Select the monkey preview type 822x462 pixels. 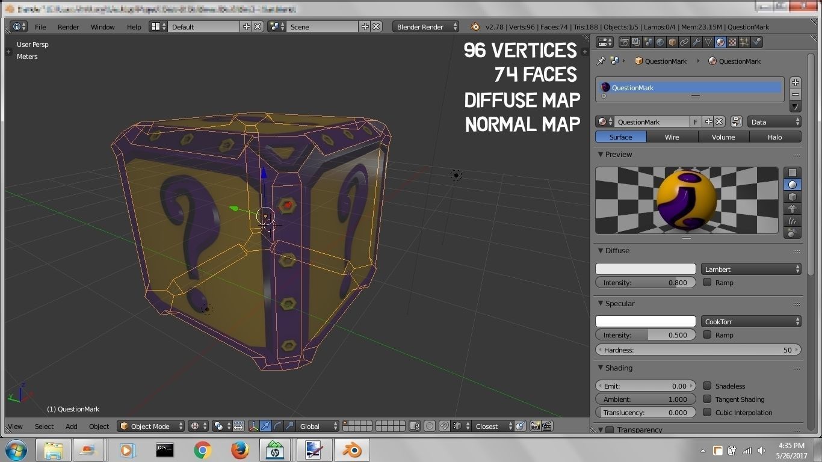tap(793, 209)
